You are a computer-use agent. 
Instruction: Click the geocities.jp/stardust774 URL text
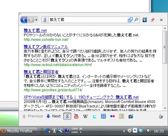tap(53, 90)
